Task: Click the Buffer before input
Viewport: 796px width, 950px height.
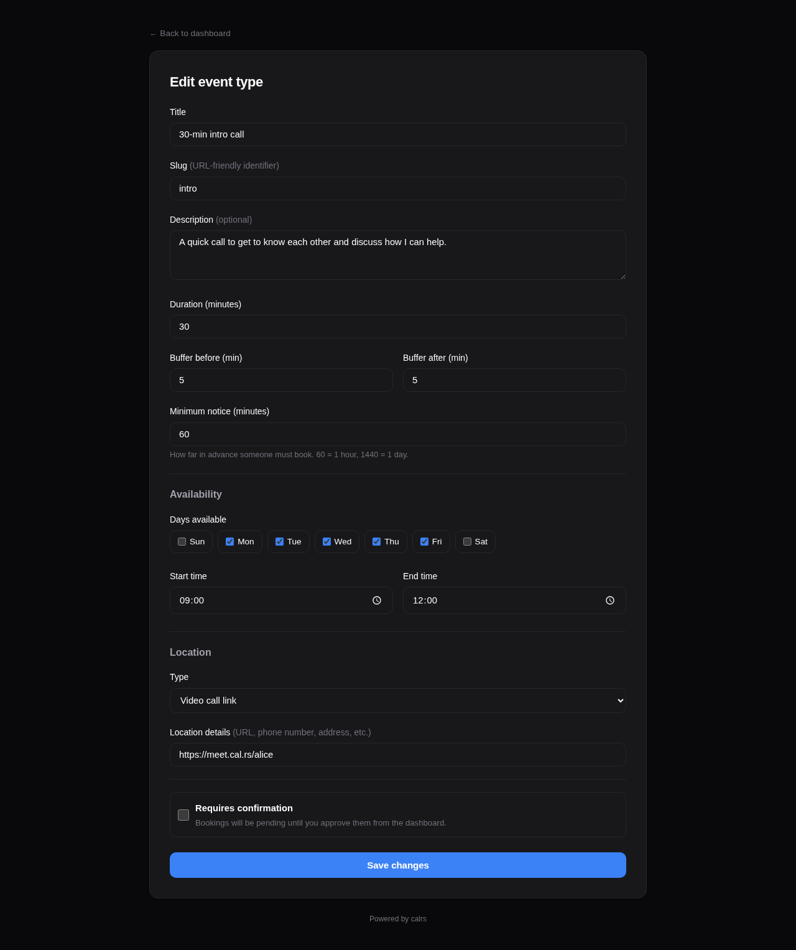Action: [281, 380]
